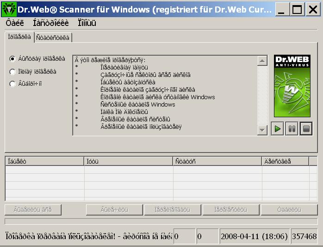Click the disabled button 'Ïåðåìåñòèòü'
Image resolution: width=323 pixels, height=247 pixels.
(231, 210)
